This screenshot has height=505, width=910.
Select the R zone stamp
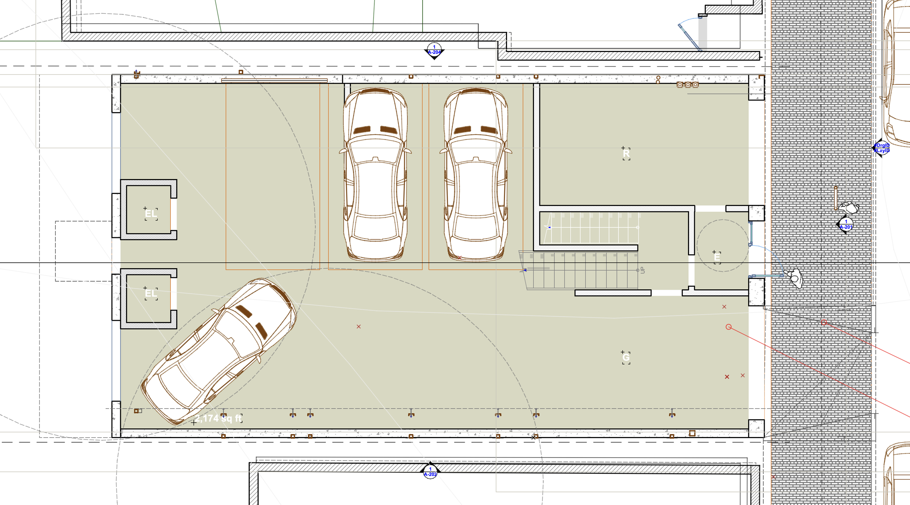(x=626, y=154)
